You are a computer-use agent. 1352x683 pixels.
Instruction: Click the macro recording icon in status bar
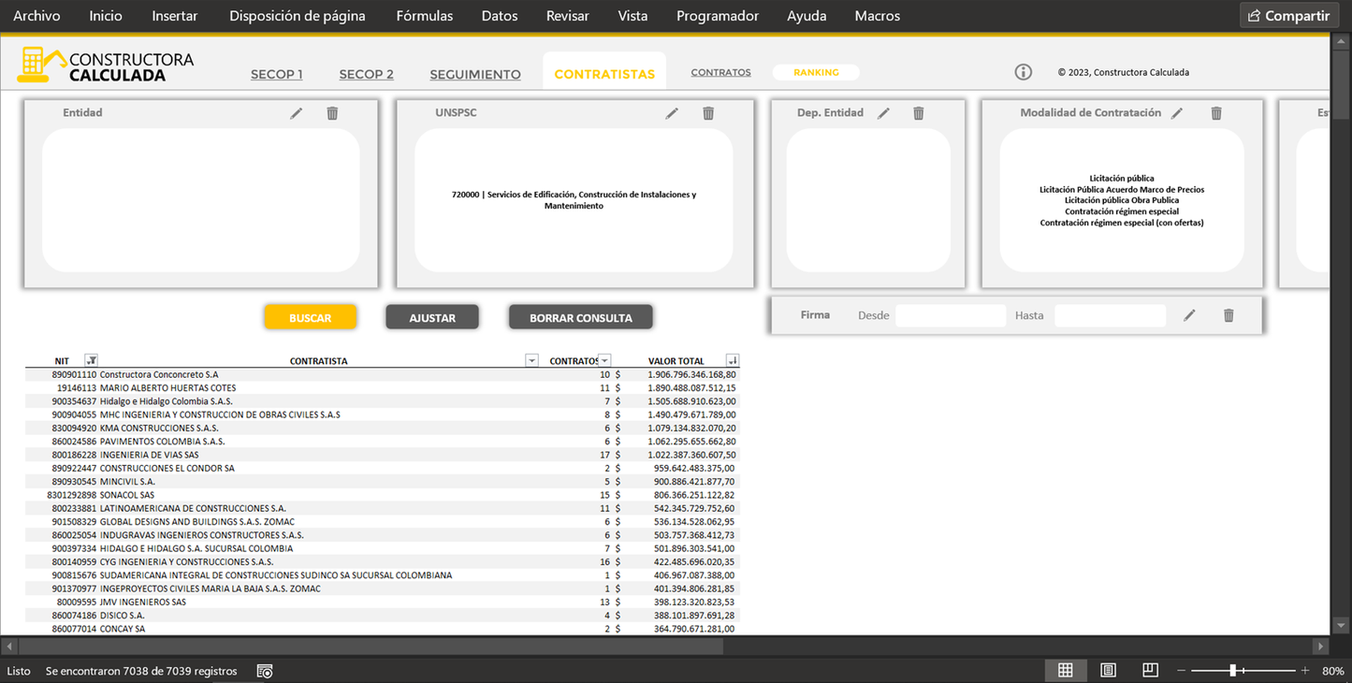[265, 671]
